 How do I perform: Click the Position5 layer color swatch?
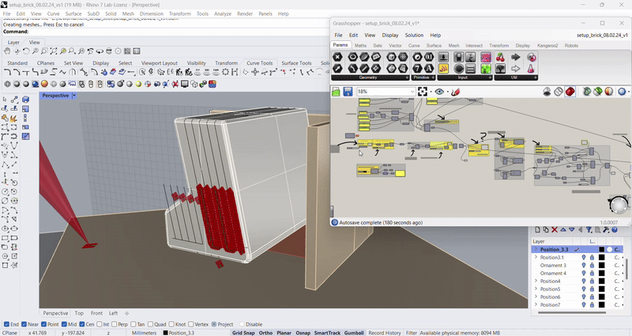[601, 289]
